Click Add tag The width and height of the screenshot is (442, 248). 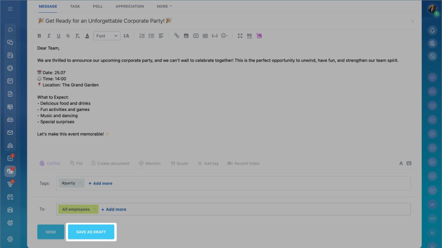point(208,163)
